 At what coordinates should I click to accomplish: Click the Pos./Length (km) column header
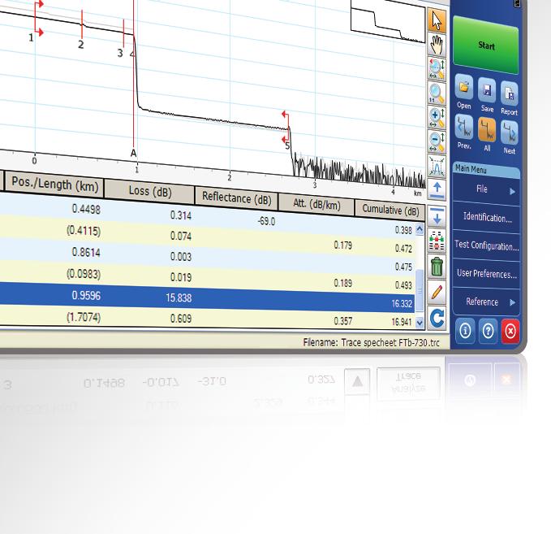click(x=55, y=184)
